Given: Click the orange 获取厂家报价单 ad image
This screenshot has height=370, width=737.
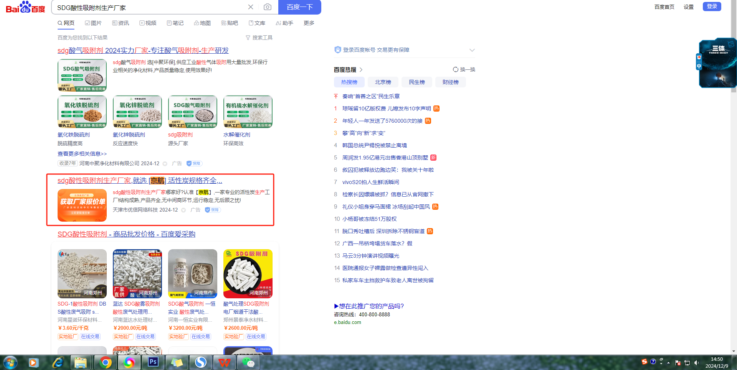Looking at the screenshot, I should pyautogui.click(x=82, y=205).
